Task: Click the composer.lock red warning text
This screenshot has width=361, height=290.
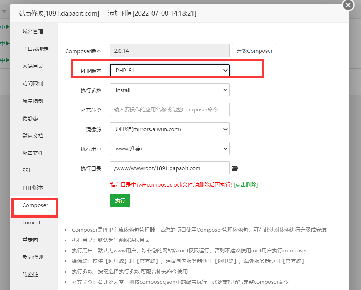Action: [171, 185]
